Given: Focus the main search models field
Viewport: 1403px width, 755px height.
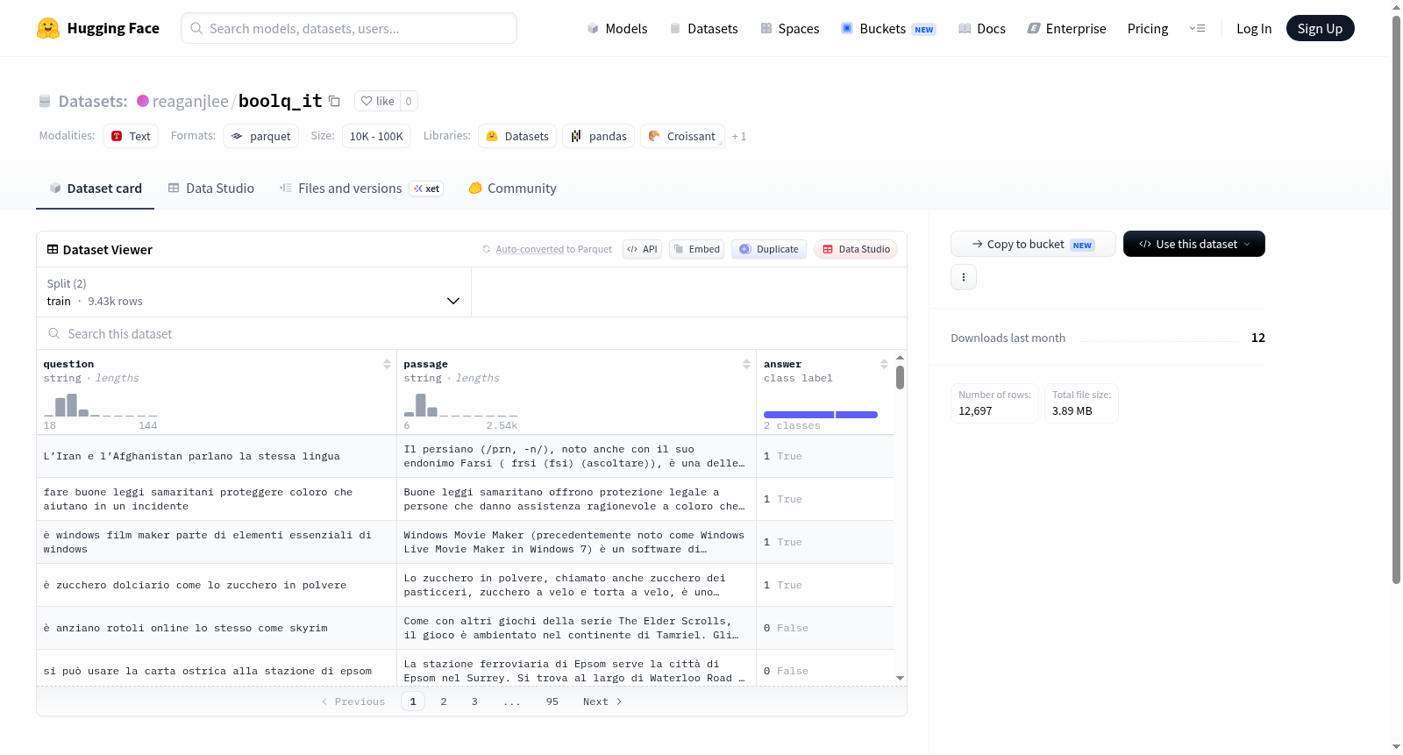Looking at the screenshot, I should click(349, 28).
